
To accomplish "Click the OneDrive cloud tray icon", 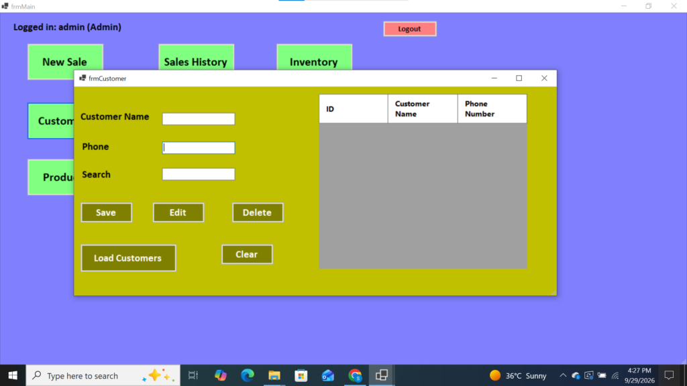I will click(x=576, y=375).
